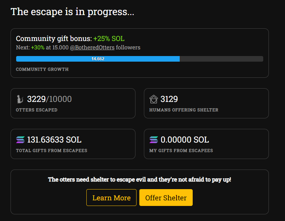Click the TOTAL GIFTS FROM ESCAPEES label

[51, 151]
